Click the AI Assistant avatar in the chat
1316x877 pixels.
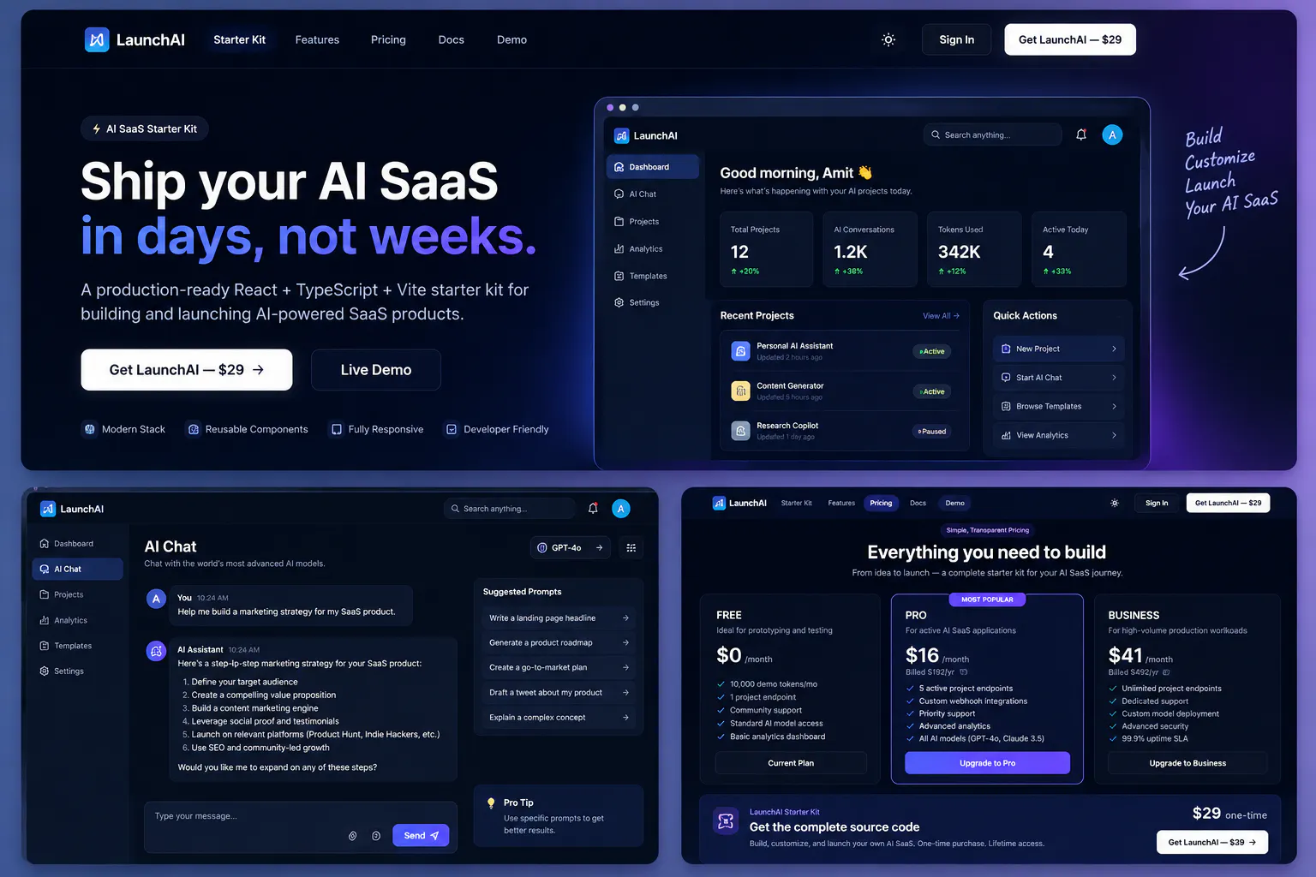tap(156, 651)
